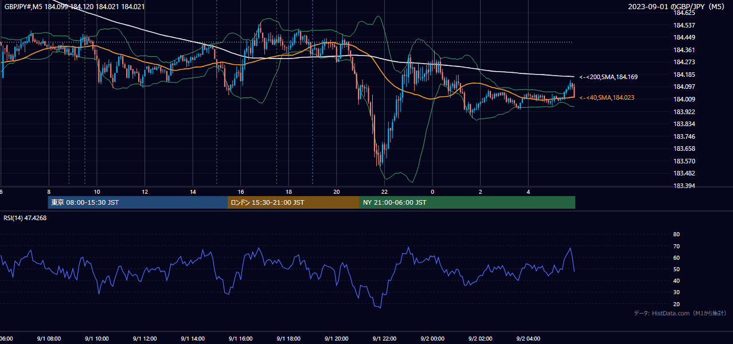Viewport: 733px width, 344px height.
Task: Click the 9/1 08:00 bottom time label
Action: click(49, 339)
